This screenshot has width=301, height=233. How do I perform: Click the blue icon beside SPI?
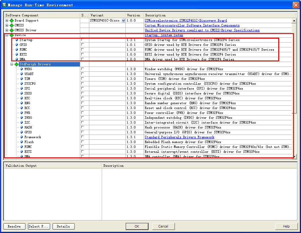tap(22, 88)
